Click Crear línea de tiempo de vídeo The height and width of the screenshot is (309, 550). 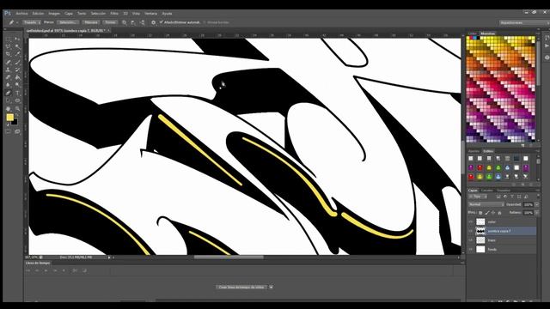point(241,287)
